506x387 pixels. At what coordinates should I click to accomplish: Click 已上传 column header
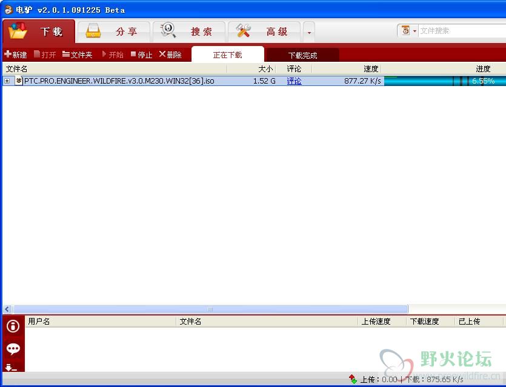pos(479,321)
